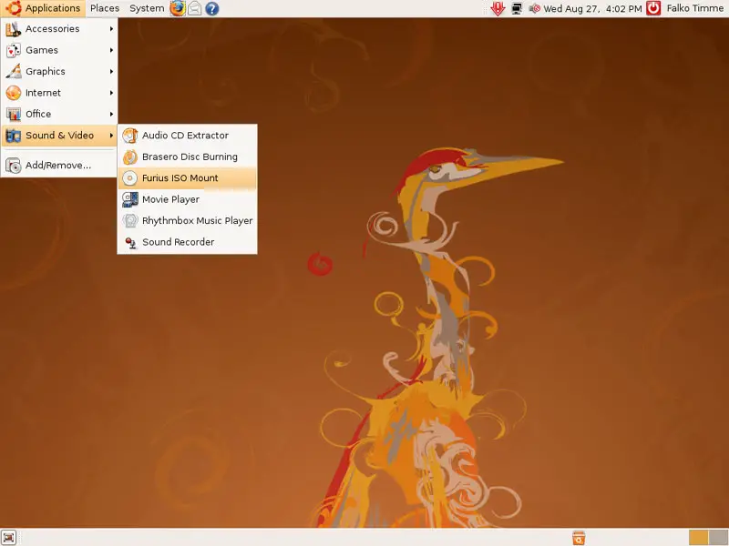
Task: Click the Games playing cards icon
Action: 14,50
